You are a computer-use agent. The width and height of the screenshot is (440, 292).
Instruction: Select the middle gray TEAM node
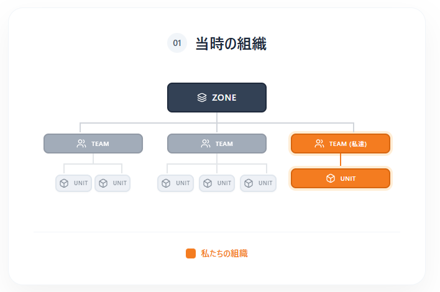216,144
